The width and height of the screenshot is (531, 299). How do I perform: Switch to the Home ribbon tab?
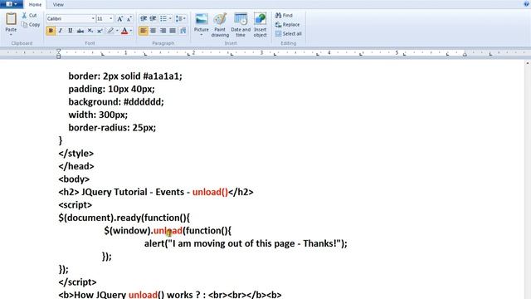[x=35, y=4]
